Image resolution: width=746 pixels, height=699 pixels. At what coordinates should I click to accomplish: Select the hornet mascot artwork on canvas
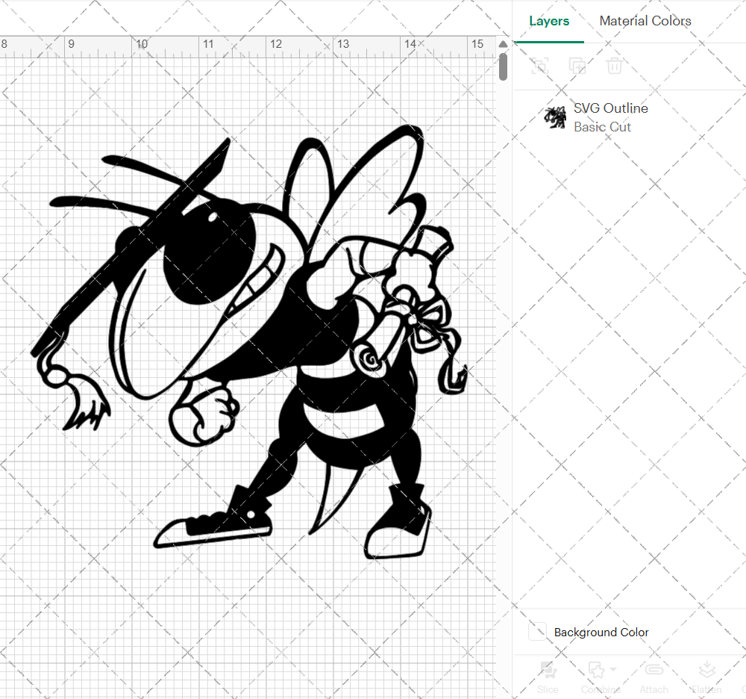pos(250,342)
